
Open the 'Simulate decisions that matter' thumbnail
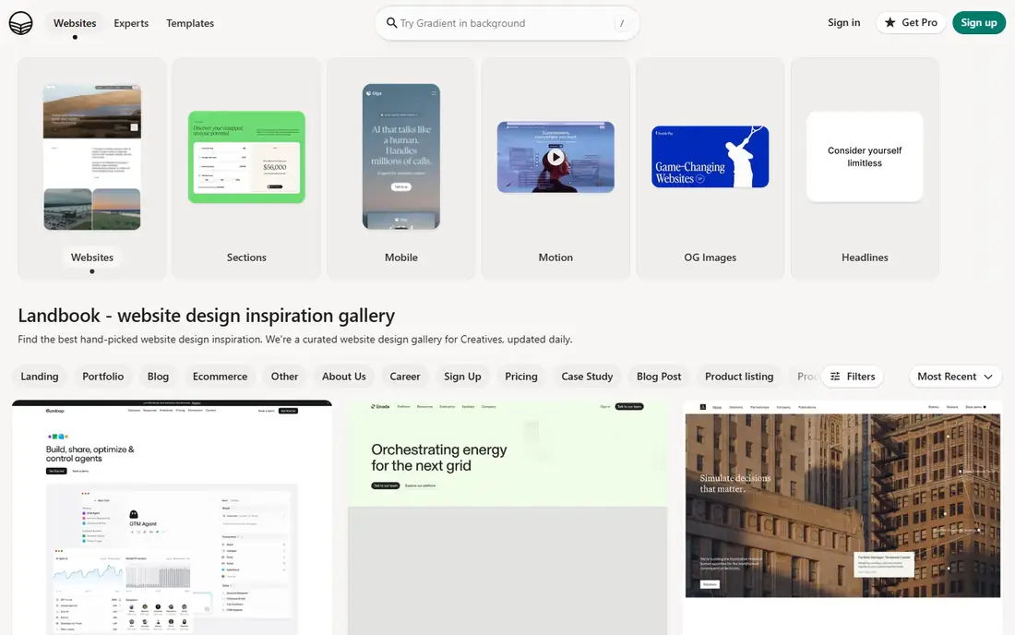(842, 518)
